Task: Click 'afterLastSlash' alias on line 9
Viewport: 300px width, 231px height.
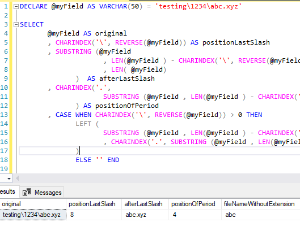Action: click(127, 79)
